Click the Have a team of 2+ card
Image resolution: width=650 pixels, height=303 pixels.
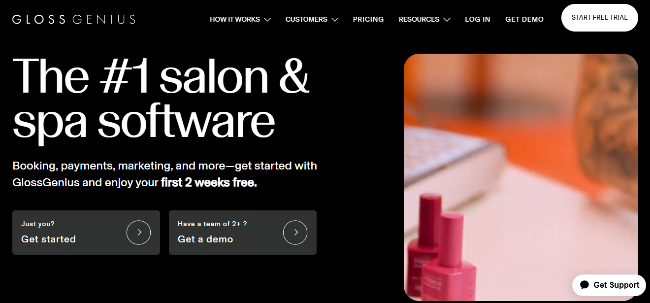243,233
